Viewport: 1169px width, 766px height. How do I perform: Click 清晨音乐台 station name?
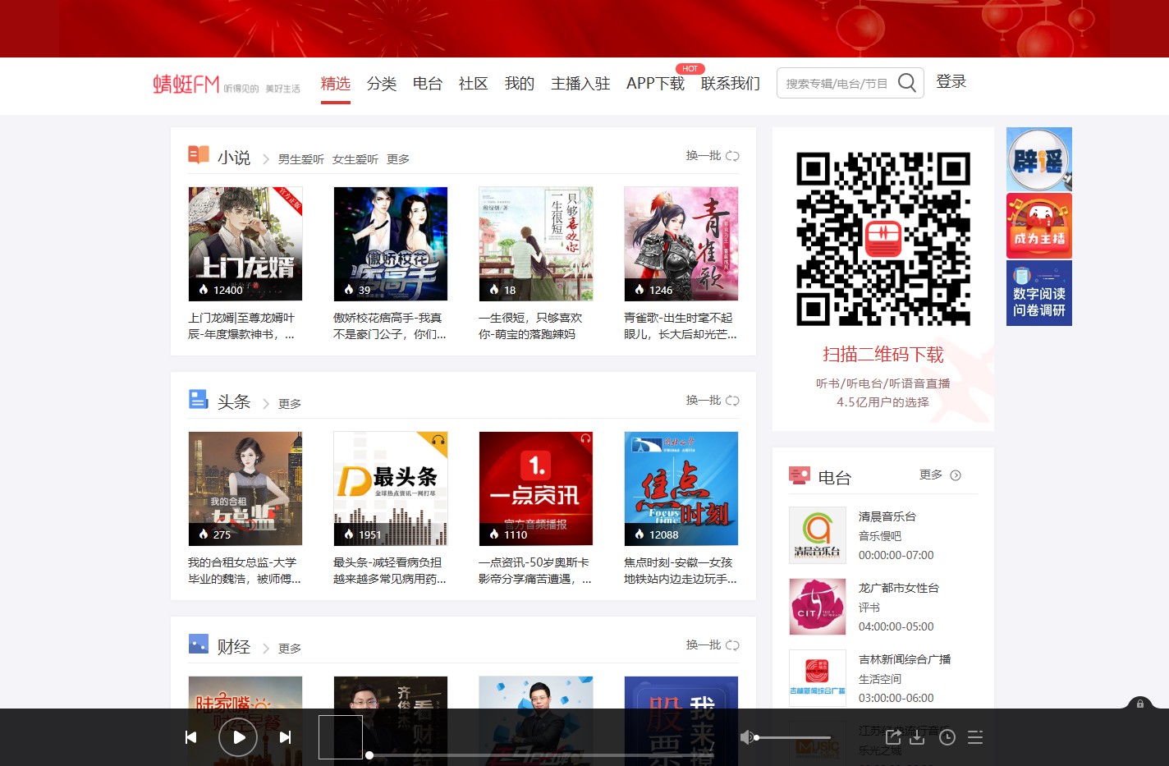point(887,516)
